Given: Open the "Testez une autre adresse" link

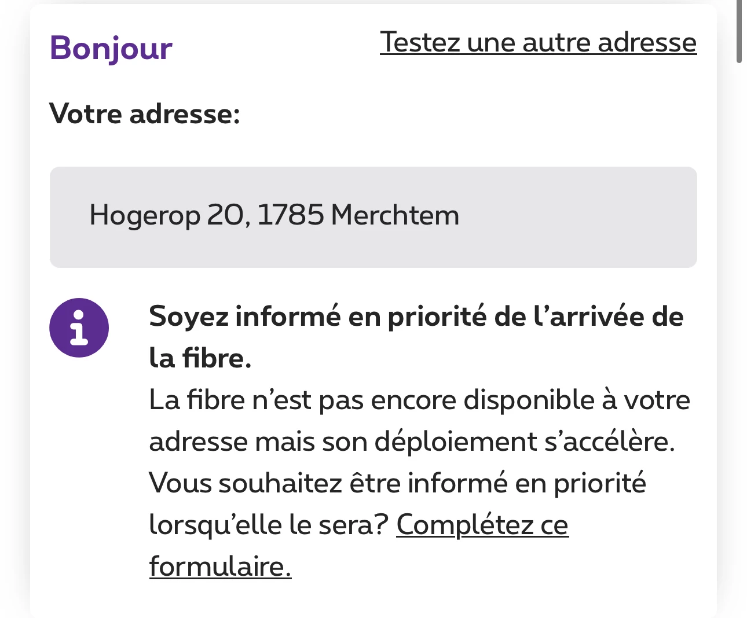Looking at the screenshot, I should coord(538,42).
